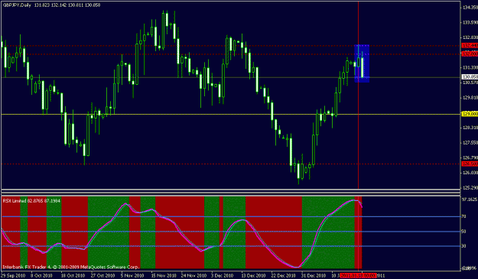This screenshot has height=279, width=478.
Task: Click the 97.1625 value on indicator scale
Action: [x=470, y=200]
